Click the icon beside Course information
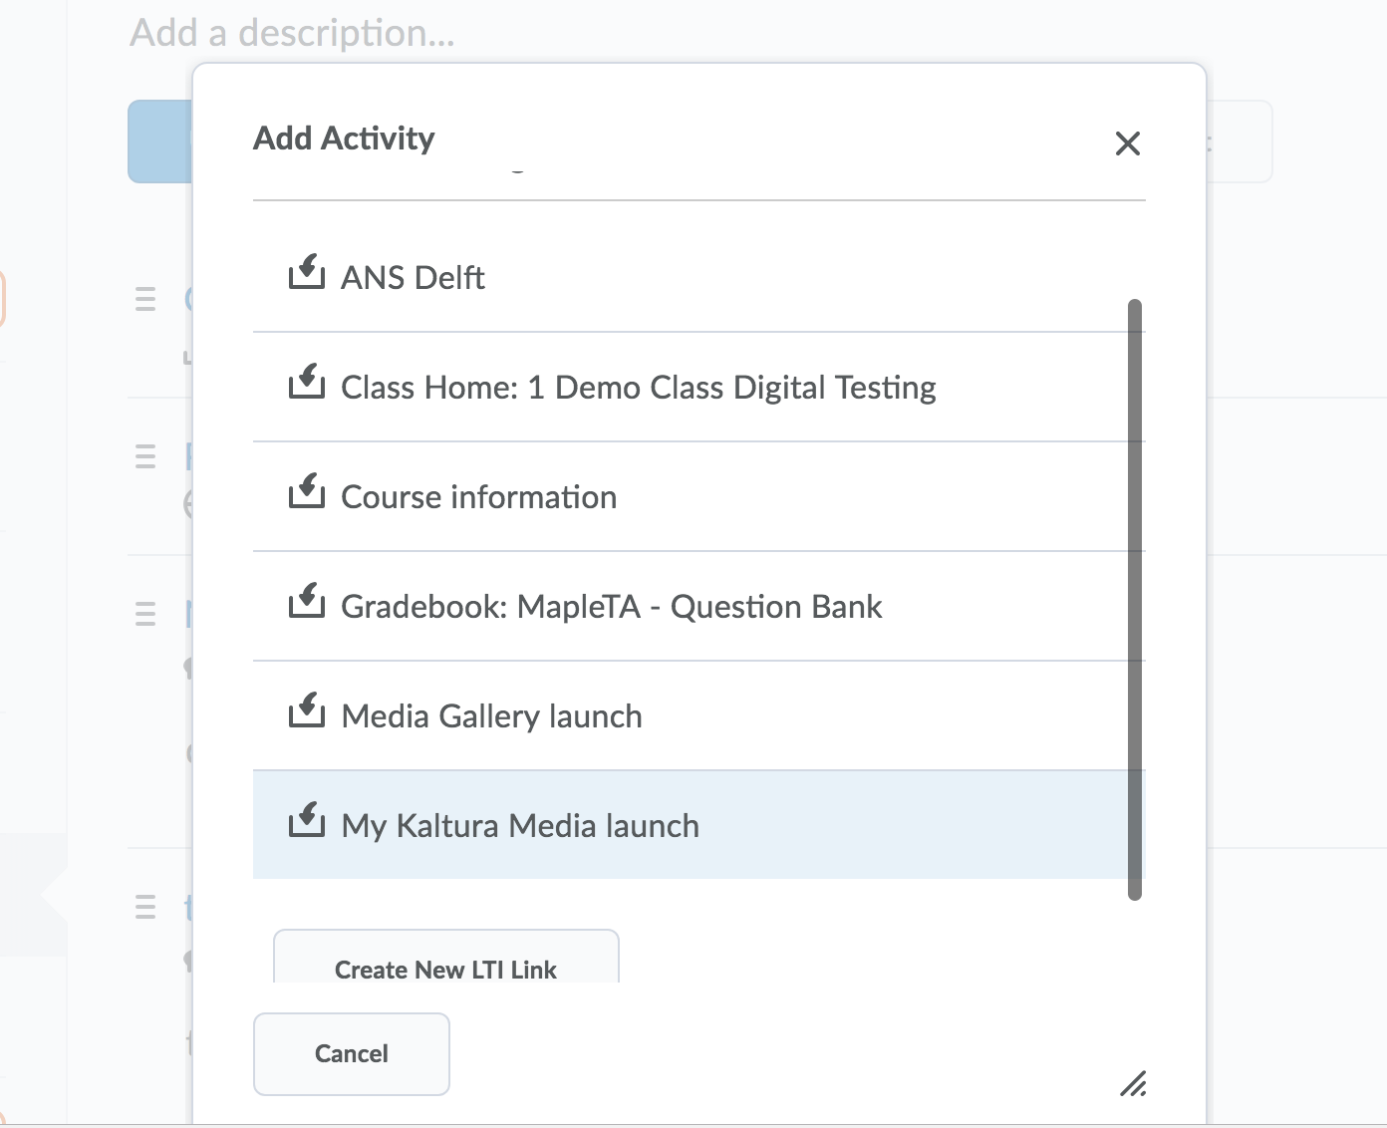This screenshot has height=1128, width=1387. click(307, 492)
